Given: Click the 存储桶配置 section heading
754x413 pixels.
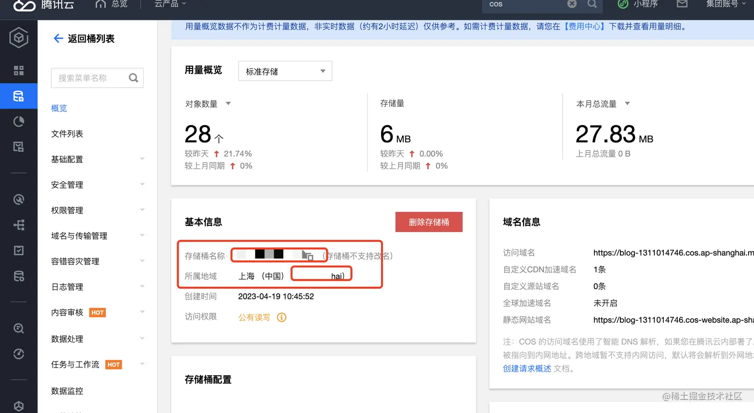Looking at the screenshot, I should click(x=208, y=380).
